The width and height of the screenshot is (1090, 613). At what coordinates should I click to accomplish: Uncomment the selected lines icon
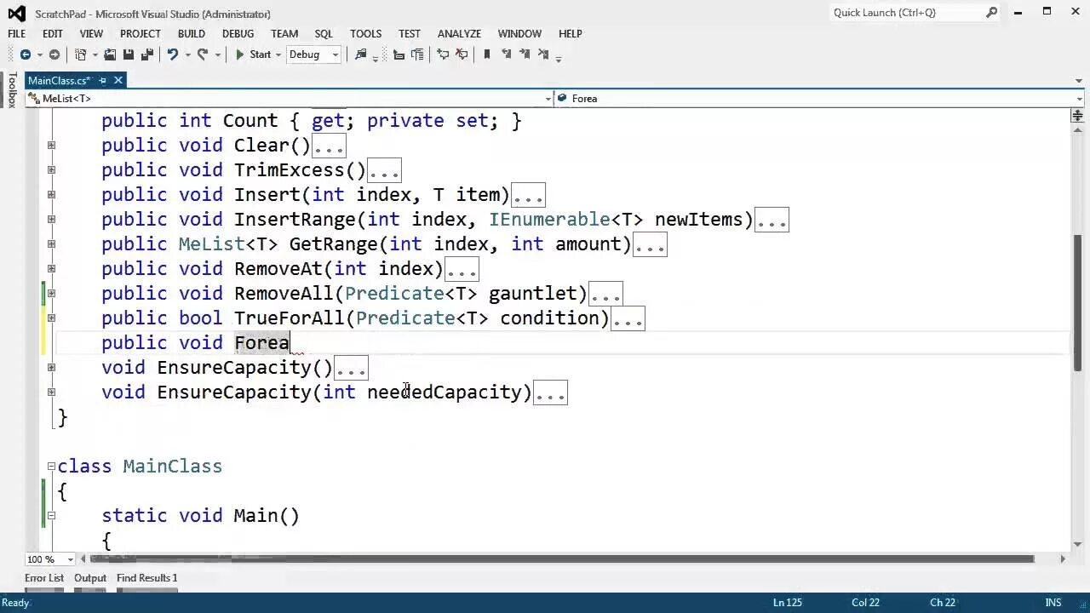coord(462,54)
